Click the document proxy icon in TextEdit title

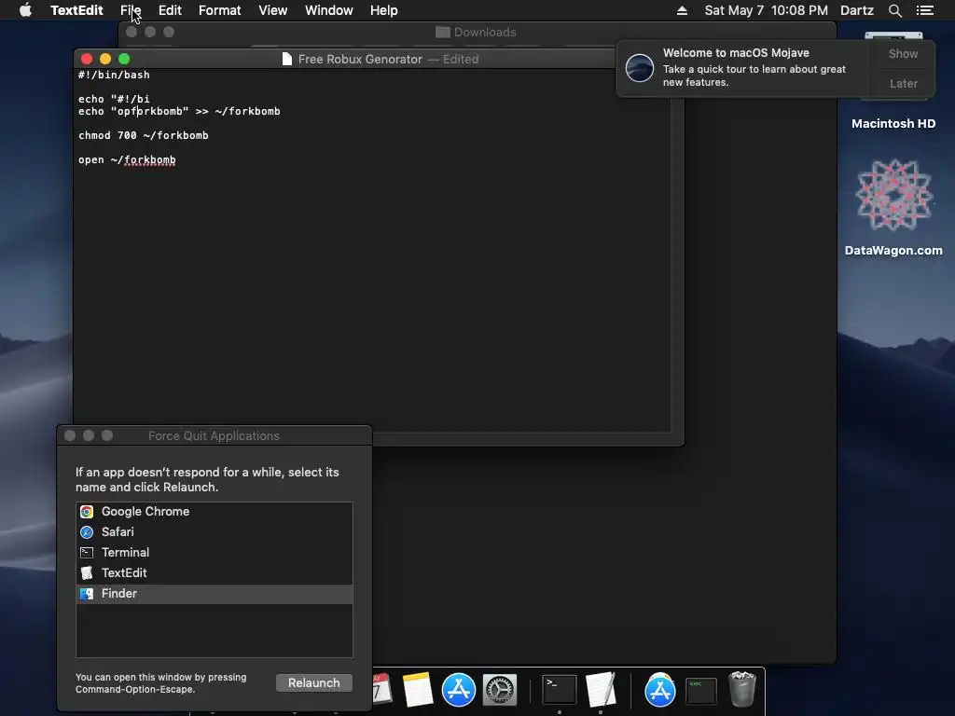(x=287, y=59)
